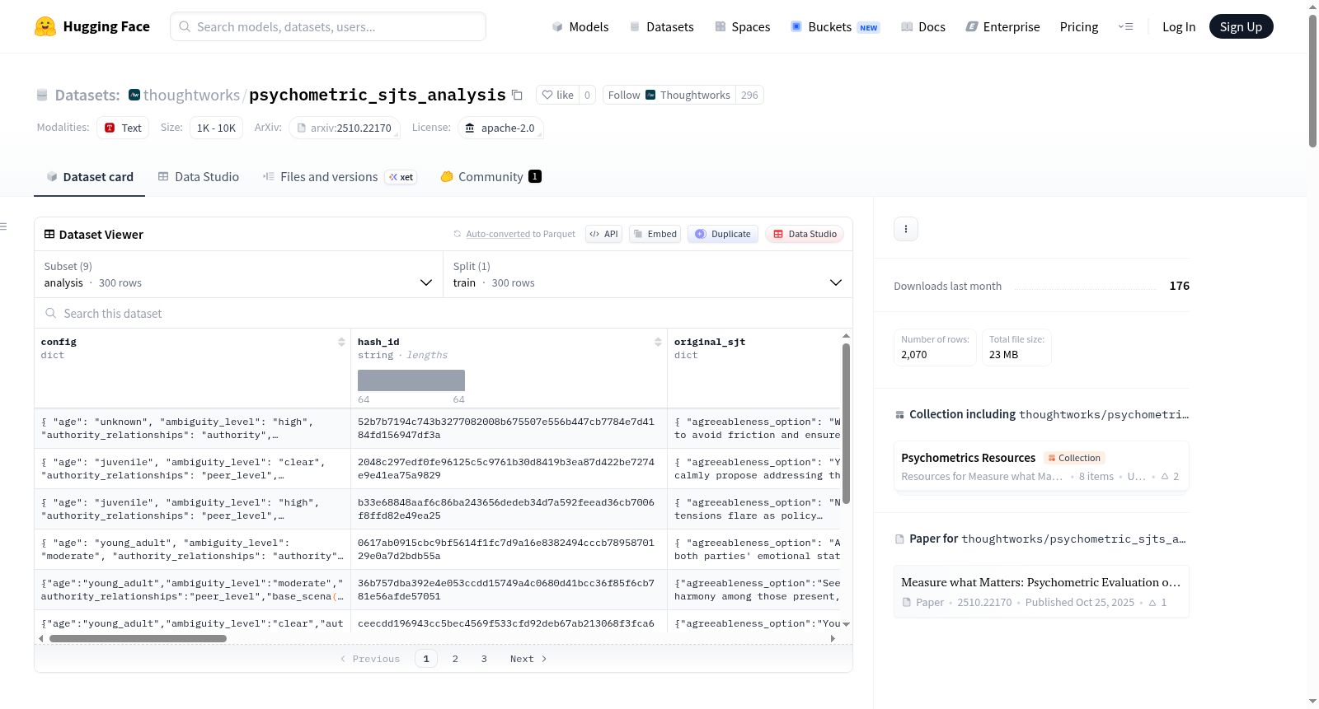Click the config cell with age unknown
This screenshot has width=1319, height=709.
(x=192, y=428)
